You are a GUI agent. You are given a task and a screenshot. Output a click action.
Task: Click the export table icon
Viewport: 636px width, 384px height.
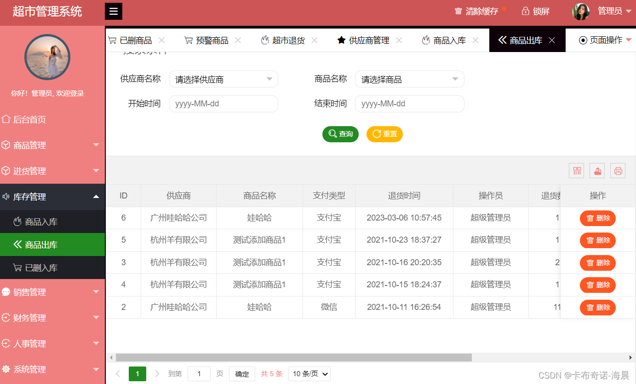(x=597, y=171)
